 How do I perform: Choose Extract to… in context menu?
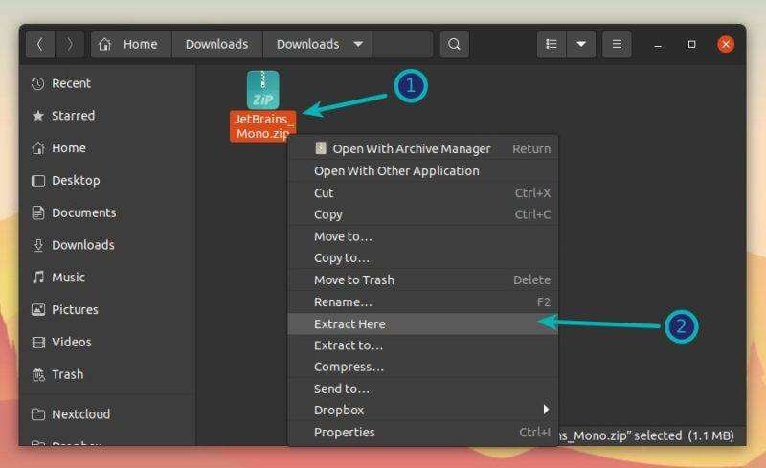422,345
